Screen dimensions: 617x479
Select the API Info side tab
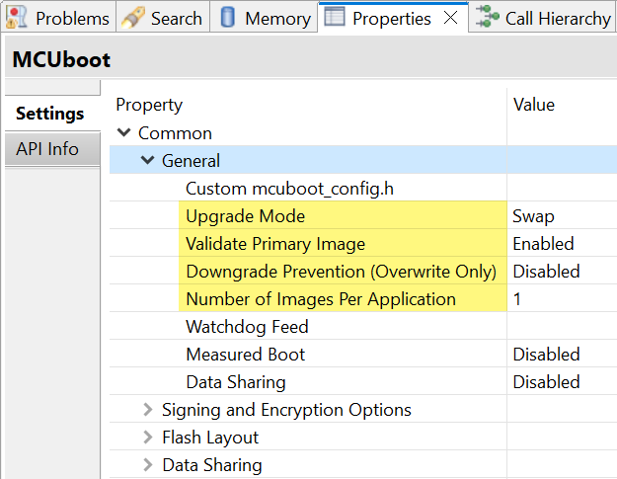pos(47,149)
